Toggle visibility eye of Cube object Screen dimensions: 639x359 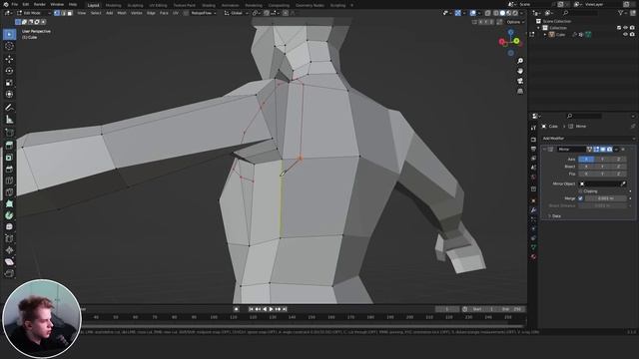[626, 35]
